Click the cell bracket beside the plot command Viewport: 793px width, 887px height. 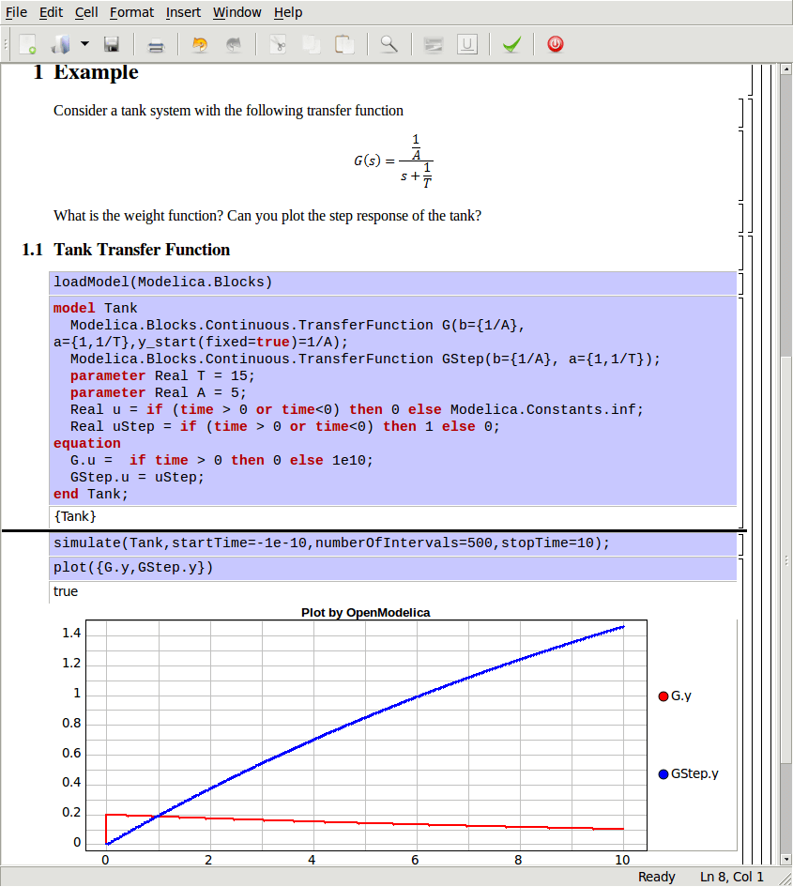pyautogui.click(x=742, y=567)
